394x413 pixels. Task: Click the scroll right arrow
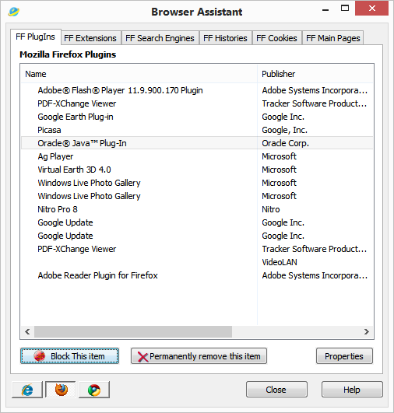point(367,331)
